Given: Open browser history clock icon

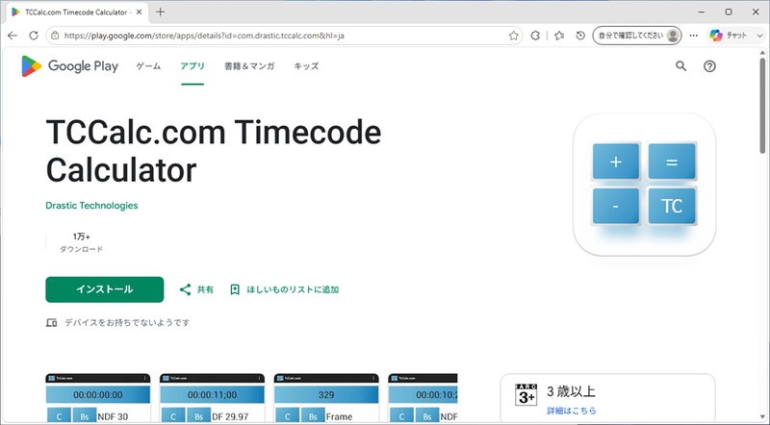Looking at the screenshot, I should pos(580,36).
